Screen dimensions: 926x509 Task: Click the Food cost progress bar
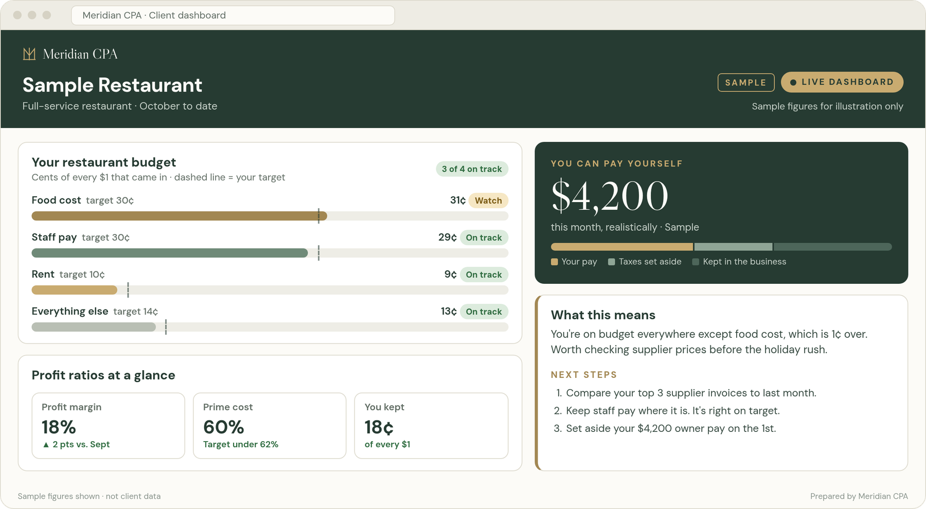pyautogui.click(x=270, y=216)
